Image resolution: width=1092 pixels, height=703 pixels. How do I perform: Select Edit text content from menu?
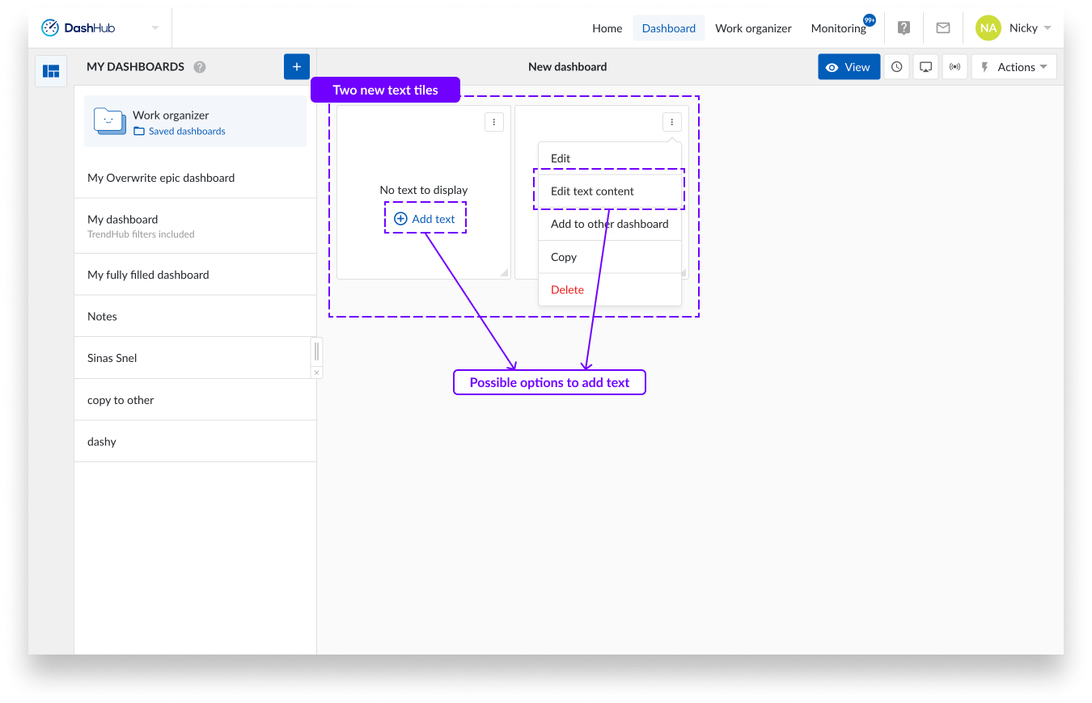pos(592,192)
